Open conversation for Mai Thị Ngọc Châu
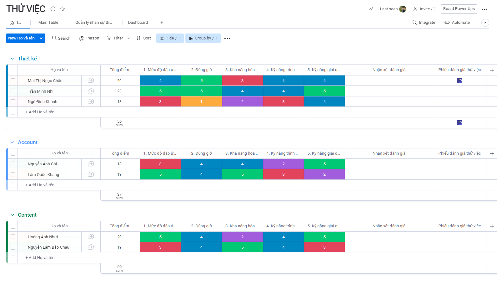 (91, 80)
